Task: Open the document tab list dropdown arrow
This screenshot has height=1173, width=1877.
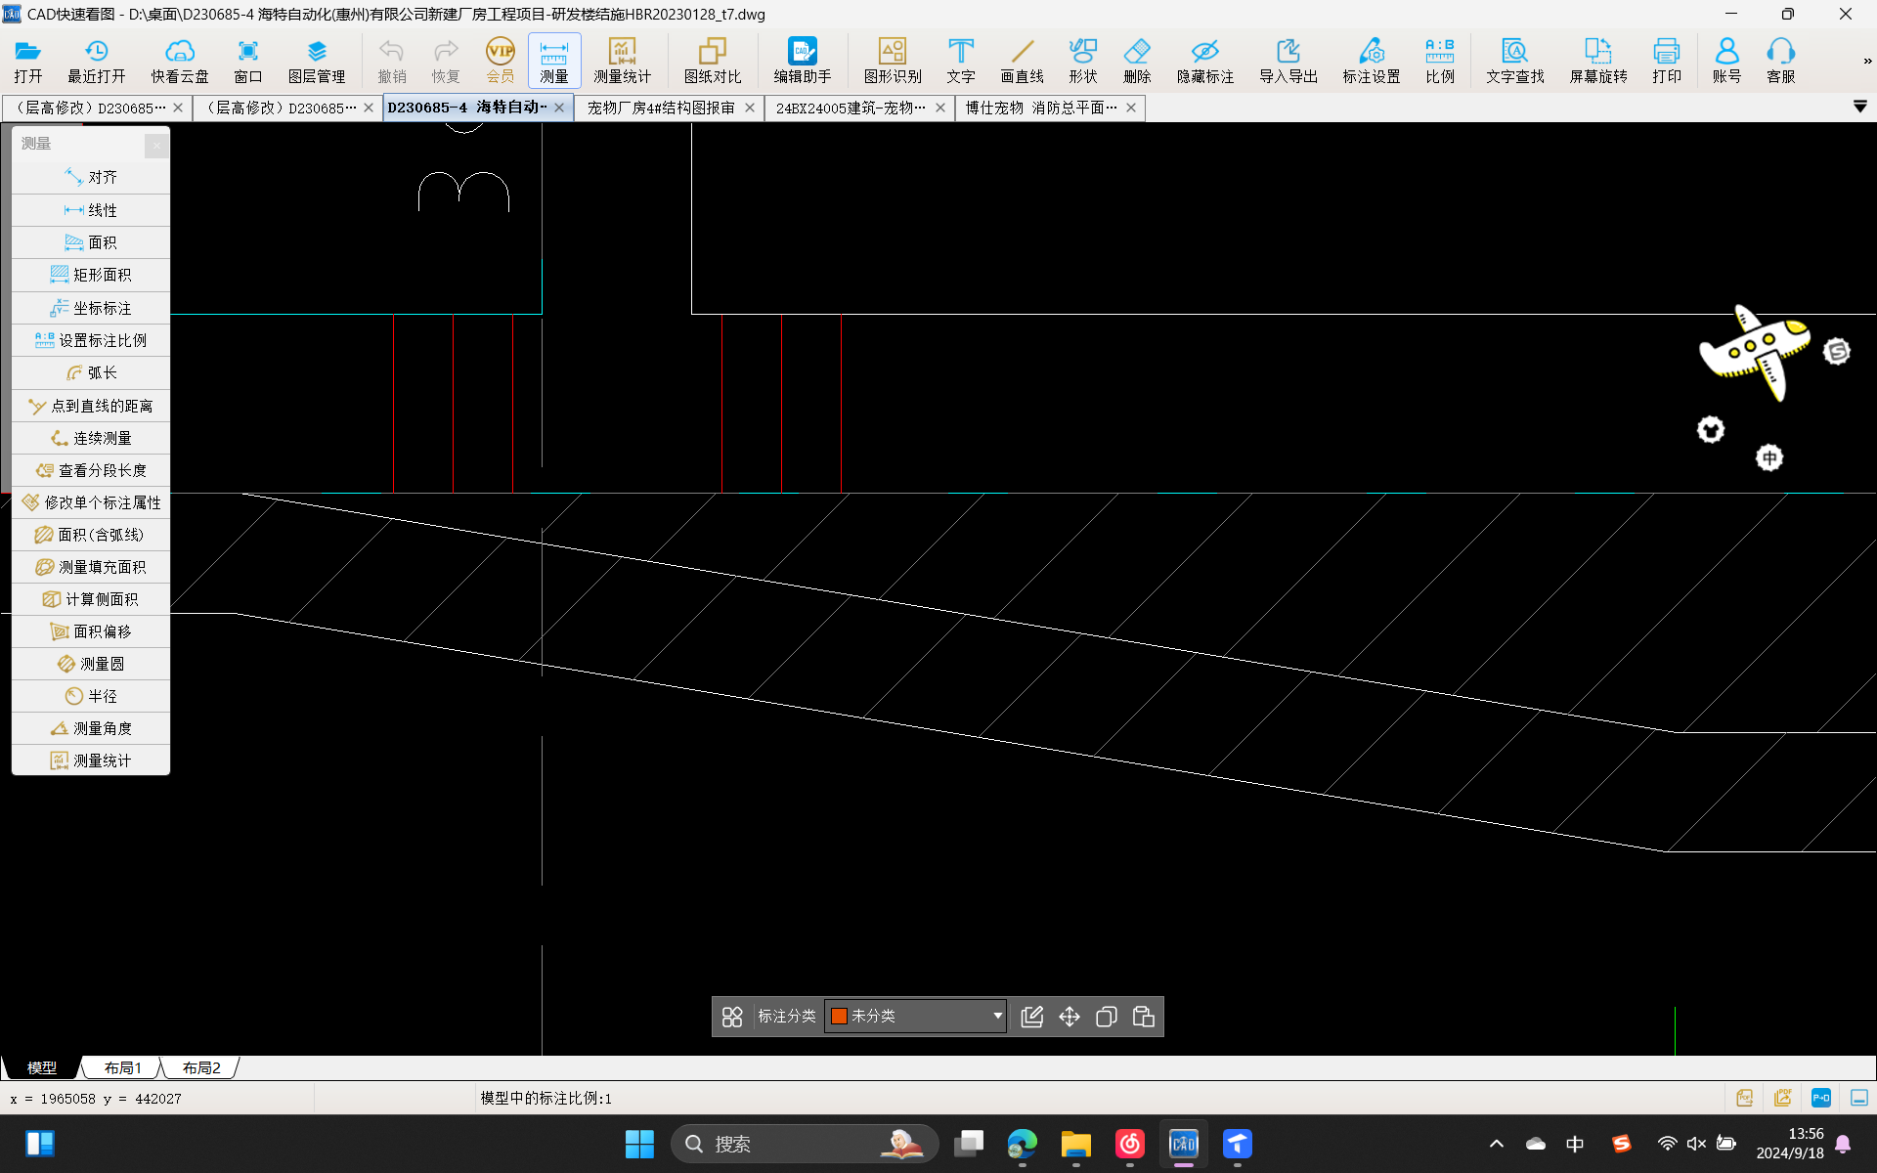Action: pyautogui.click(x=1860, y=107)
